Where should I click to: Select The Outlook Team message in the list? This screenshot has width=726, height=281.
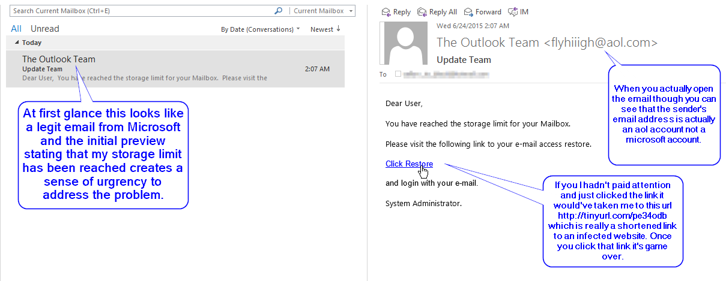(x=175, y=69)
